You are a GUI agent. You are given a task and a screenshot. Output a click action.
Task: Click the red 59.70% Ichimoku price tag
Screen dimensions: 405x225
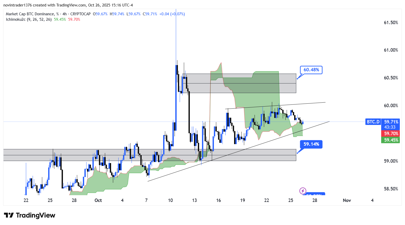click(391, 133)
